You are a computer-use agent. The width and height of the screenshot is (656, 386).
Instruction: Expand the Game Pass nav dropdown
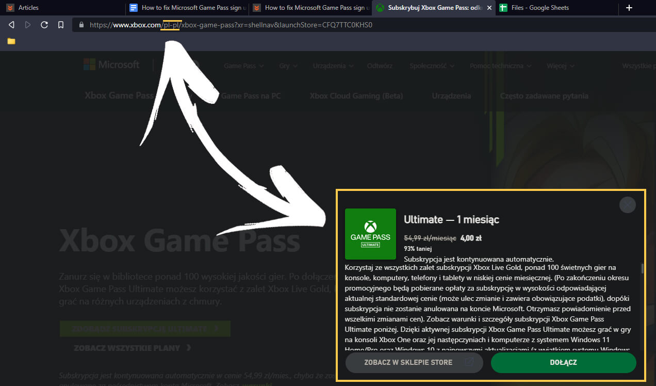coord(244,66)
